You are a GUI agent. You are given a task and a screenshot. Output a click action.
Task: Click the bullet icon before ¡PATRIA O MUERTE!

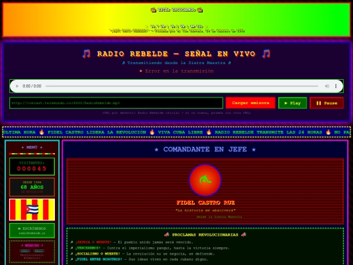click(72, 242)
